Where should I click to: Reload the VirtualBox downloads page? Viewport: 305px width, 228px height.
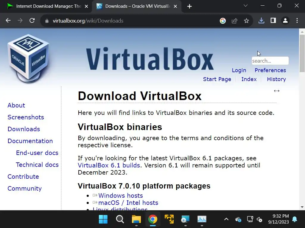pyautogui.click(x=32, y=20)
